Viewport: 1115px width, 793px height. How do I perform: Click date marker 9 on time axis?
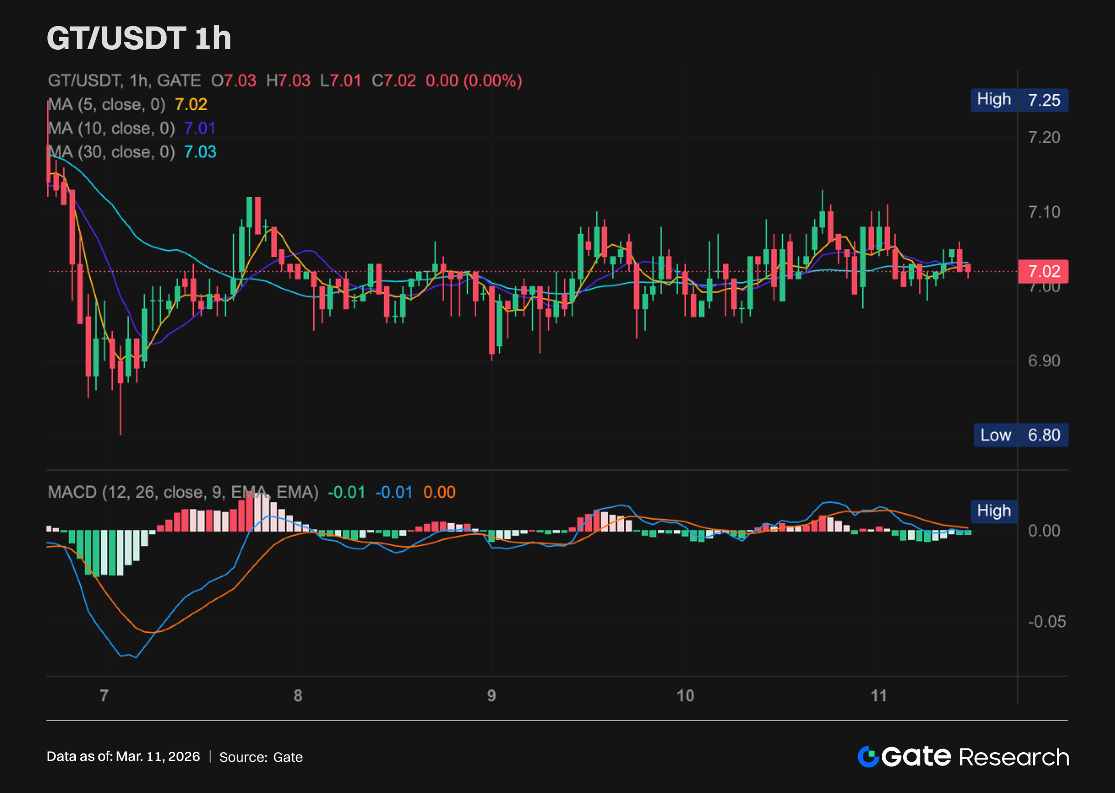491,695
